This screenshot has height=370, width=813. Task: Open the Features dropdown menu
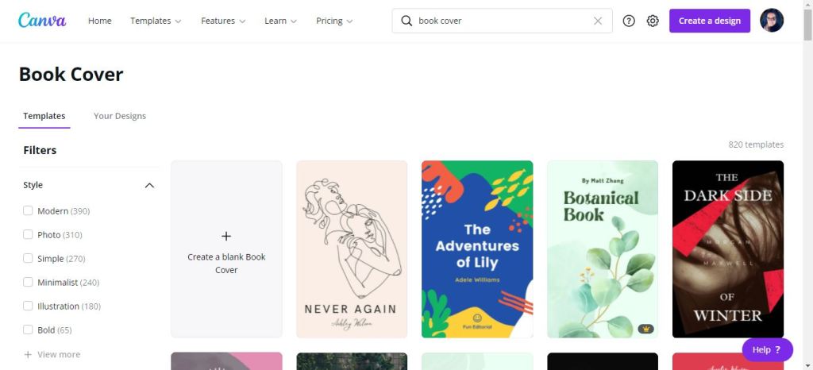coord(223,21)
